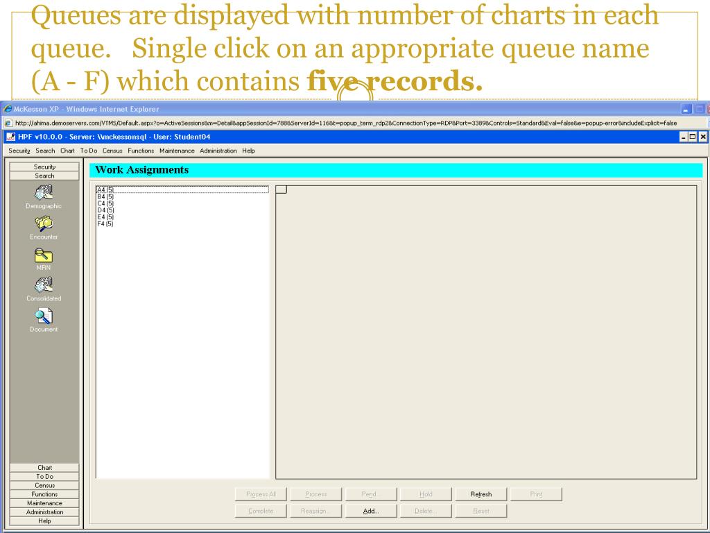Image resolution: width=710 pixels, height=533 pixels.
Task: Click the Complete button
Action: coord(261,511)
